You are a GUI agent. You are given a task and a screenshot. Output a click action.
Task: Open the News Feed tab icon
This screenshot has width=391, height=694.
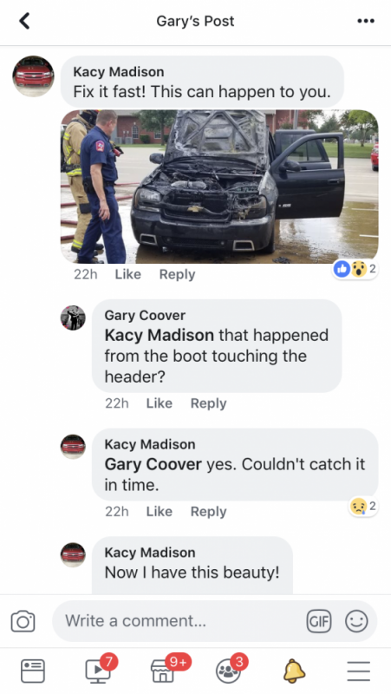[33, 671]
